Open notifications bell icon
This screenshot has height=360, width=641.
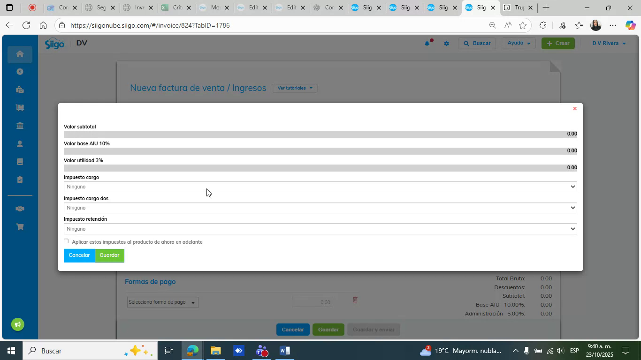point(427,43)
